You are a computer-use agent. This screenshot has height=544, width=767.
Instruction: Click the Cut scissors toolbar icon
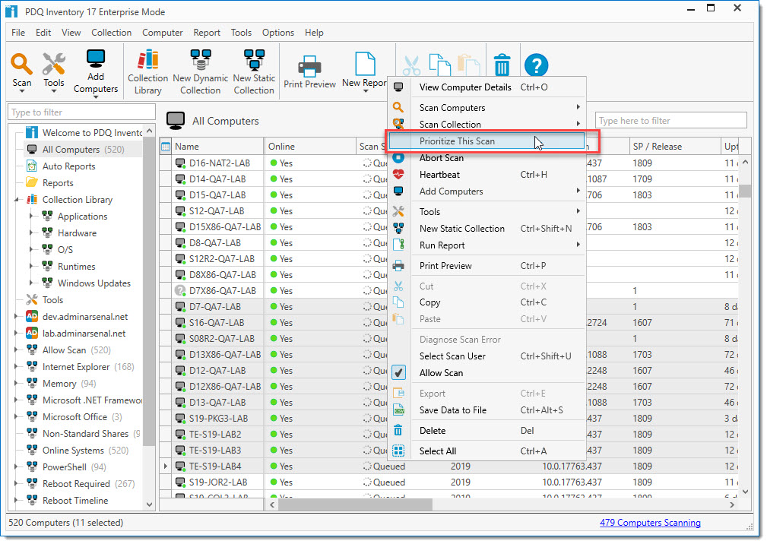tap(411, 65)
